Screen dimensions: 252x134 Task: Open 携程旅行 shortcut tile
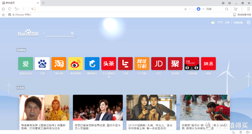tap(92, 64)
